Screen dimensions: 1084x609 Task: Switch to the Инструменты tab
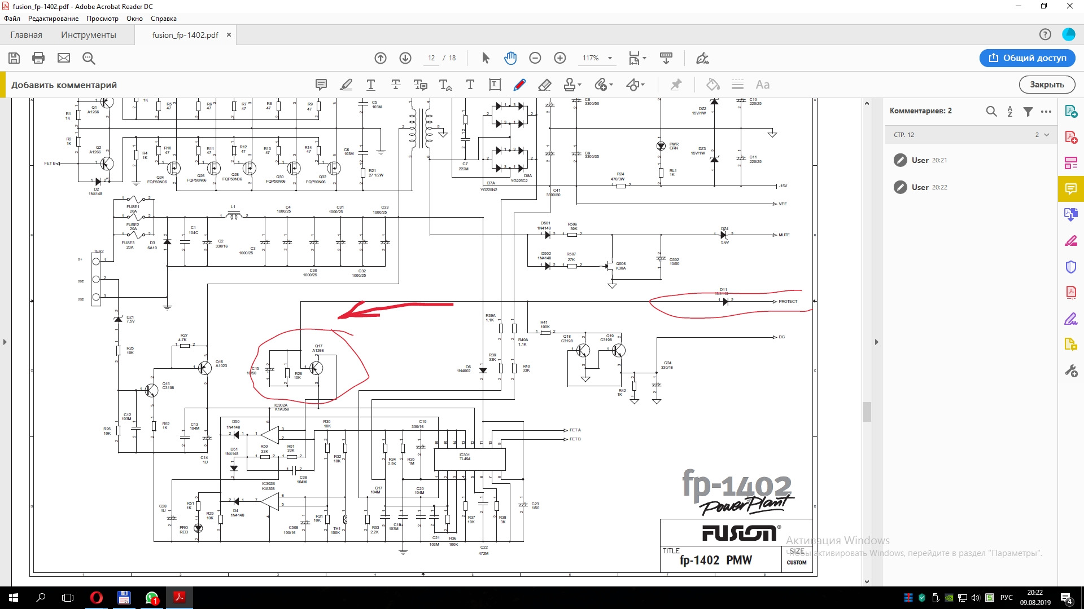pyautogui.click(x=89, y=35)
